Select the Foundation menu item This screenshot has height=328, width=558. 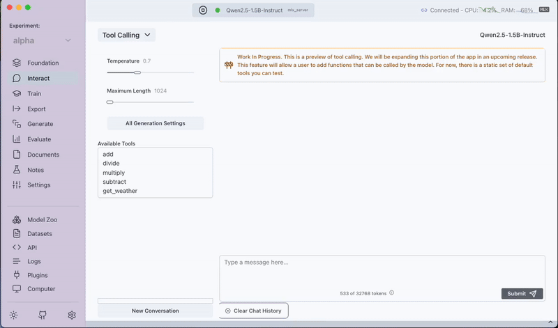43,63
